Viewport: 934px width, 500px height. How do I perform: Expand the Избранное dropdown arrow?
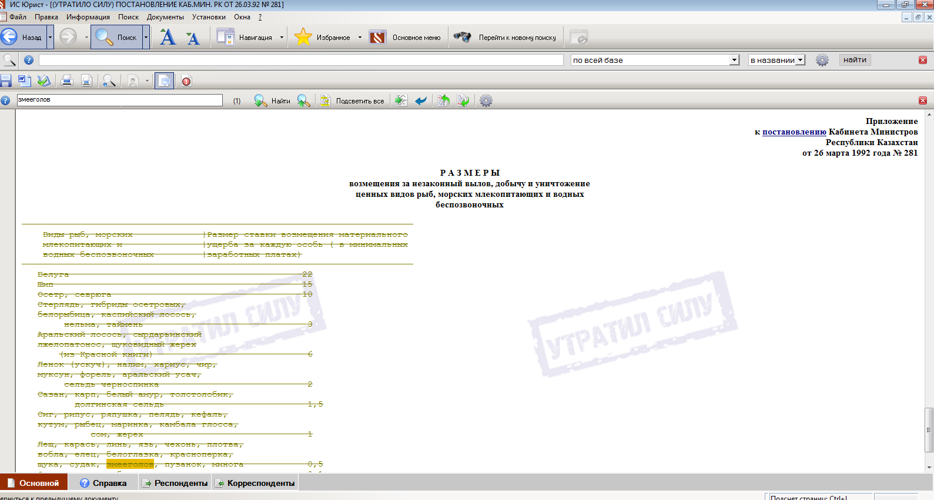click(x=360, y=37)
